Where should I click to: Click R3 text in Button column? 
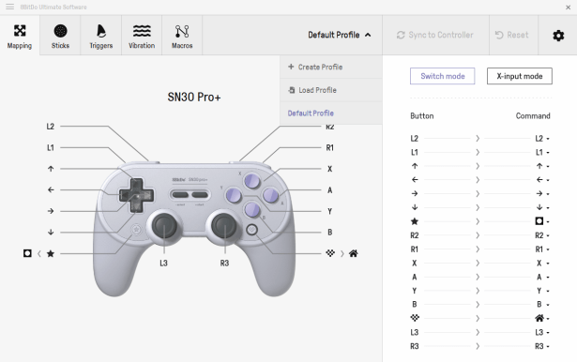415,346
